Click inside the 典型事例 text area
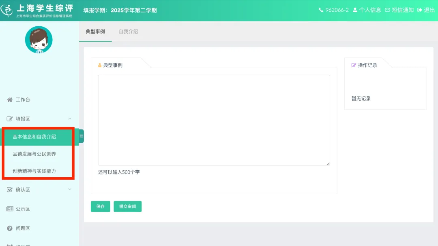The image size is (438, 246). [214, 120]
